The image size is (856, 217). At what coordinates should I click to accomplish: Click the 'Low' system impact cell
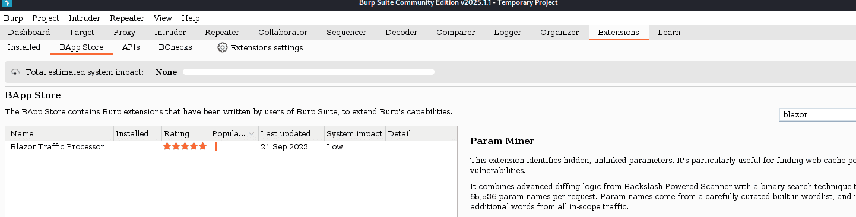coord(335,146)
